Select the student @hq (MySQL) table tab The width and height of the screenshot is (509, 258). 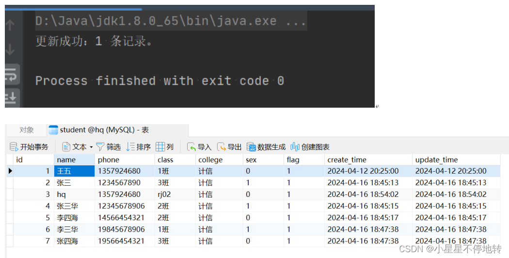coord(117,130)
